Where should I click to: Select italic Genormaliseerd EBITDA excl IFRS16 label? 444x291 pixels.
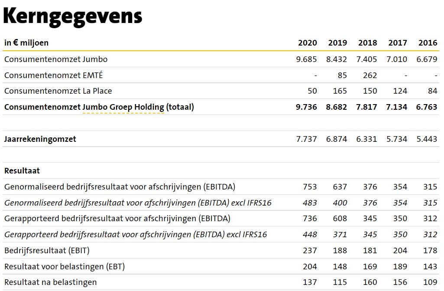click(x=138, y=203)
